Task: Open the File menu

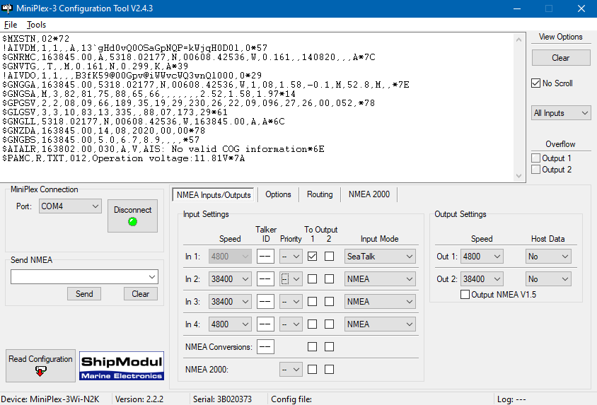Action: (11, 25)
